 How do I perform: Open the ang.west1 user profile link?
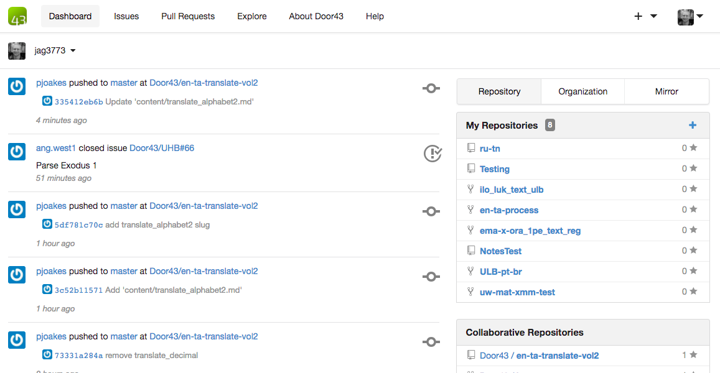(55, 148)
